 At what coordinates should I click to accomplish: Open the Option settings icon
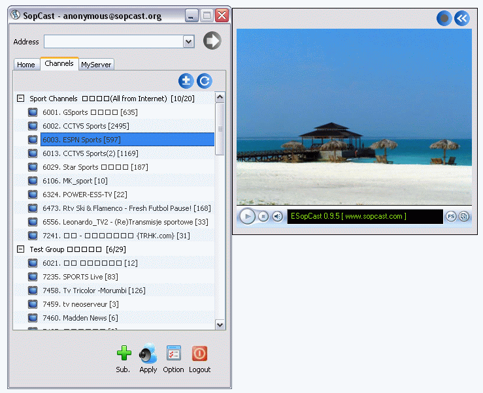click(x=174, y=353)
